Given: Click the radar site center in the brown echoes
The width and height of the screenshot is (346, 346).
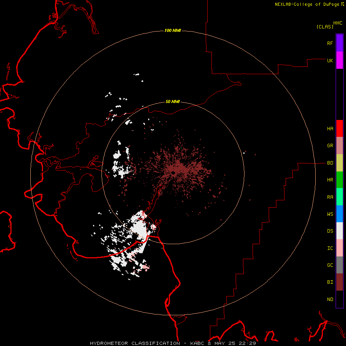Looking at the screenshot, I should [x=173, y=173].
